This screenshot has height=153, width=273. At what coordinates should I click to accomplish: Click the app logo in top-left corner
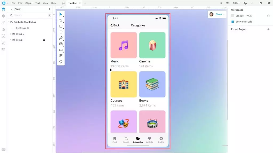[x=4, y=3]
